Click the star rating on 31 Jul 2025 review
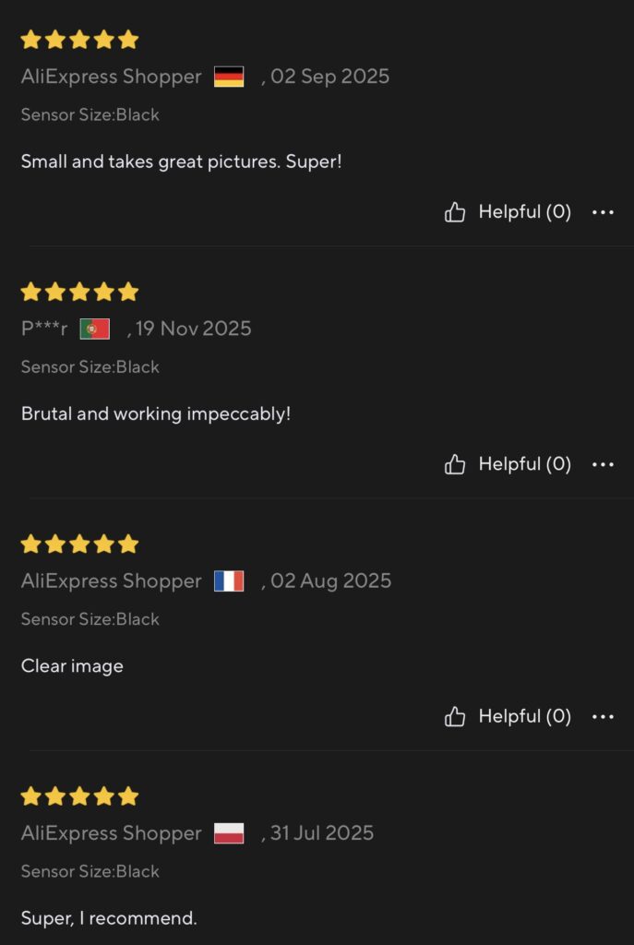 79,796
